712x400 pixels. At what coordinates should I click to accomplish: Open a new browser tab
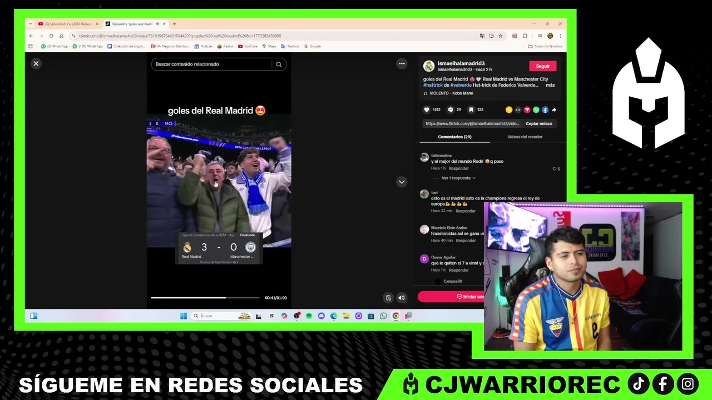click(x=174, y=24)
